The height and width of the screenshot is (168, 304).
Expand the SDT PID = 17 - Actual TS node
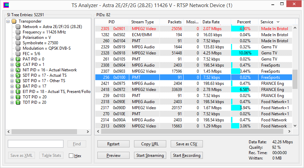point(12,75)
